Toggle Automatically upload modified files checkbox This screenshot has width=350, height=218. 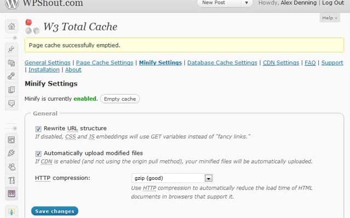[38, 154]
